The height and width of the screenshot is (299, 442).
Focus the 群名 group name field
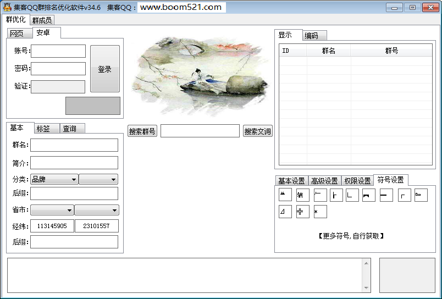74,145
